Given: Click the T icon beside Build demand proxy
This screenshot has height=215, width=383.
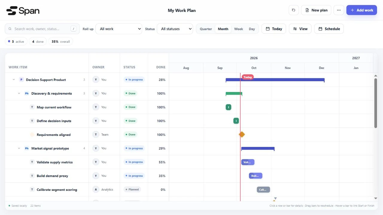Looking at the screenshot, I should click(32, 176).
